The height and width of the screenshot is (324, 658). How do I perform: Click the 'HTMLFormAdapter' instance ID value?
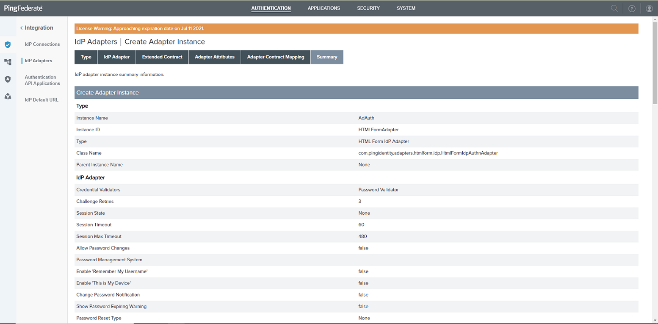pyautogui.click(x=379, y=130)
